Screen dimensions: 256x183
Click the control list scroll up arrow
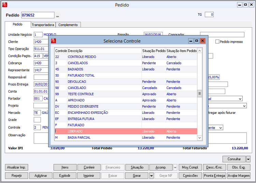pyautogui.click(x=200, y=51)
